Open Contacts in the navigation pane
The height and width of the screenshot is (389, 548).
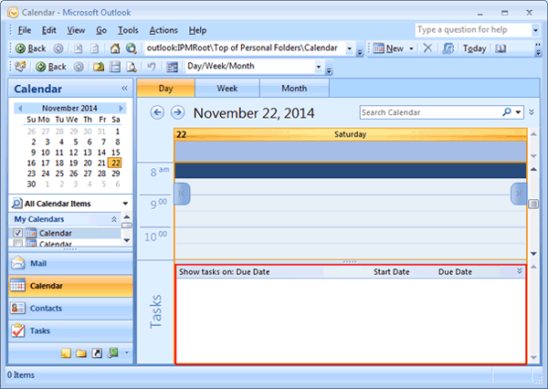[70, 309]
